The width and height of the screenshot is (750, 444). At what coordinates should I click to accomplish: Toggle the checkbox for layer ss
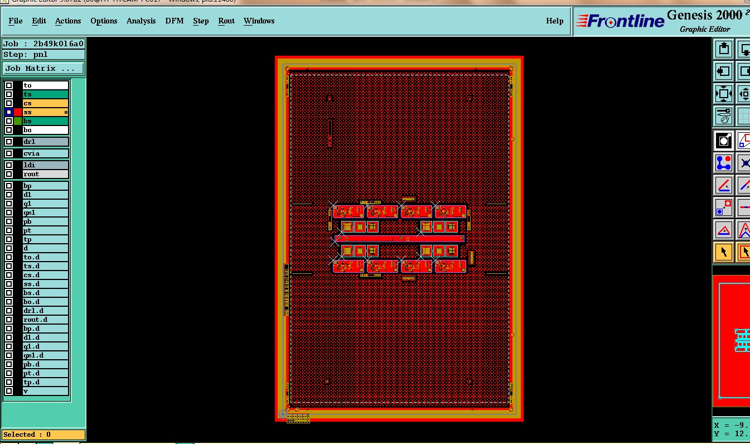pyautogui.click(x=9, y=112)
